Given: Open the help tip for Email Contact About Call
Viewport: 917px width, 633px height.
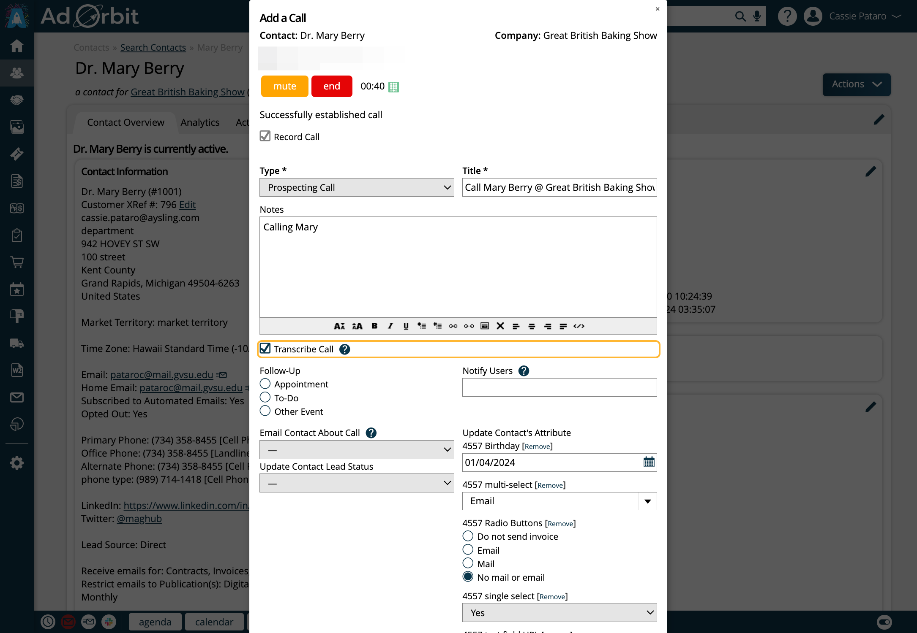Looking at the screenshot, I should point(371,433).
